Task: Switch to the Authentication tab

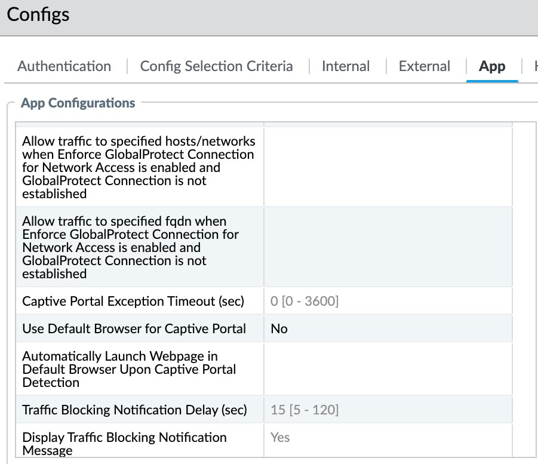Action: pyautogui.click(x=64, y=66)
